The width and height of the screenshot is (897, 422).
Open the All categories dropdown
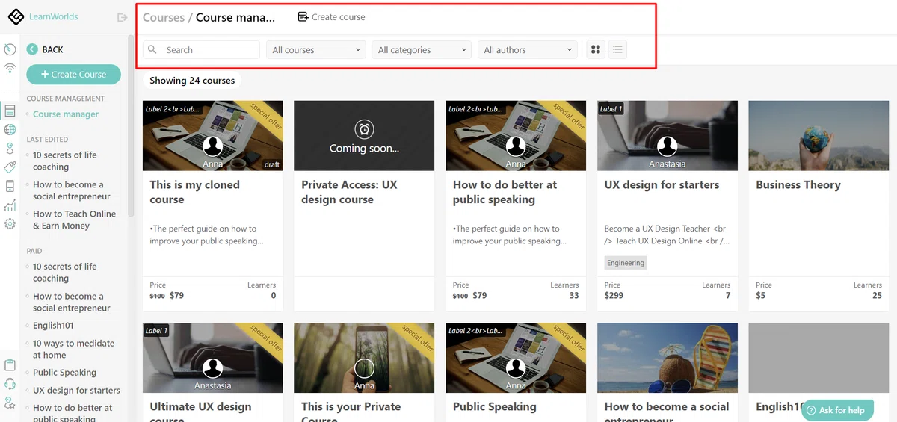pos(422,50)
